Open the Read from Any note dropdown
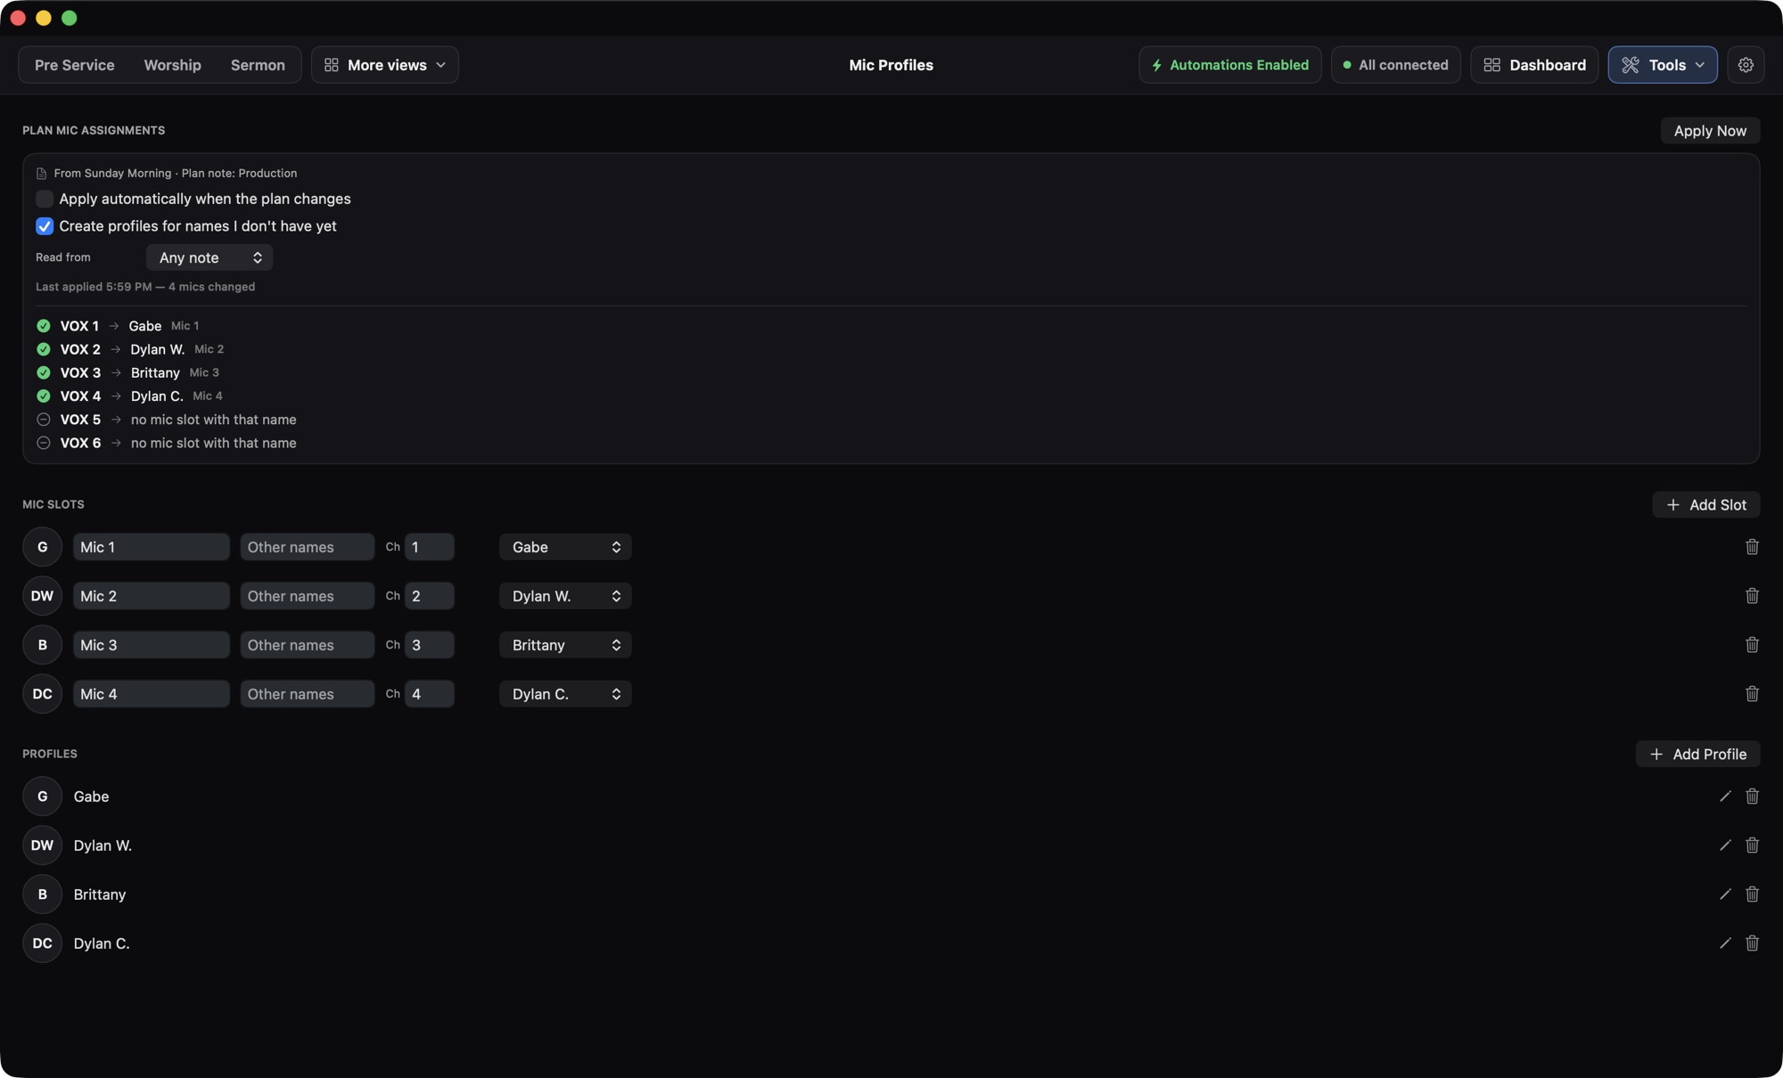This screenshot has width=1783, height=1078. [210, 257]
